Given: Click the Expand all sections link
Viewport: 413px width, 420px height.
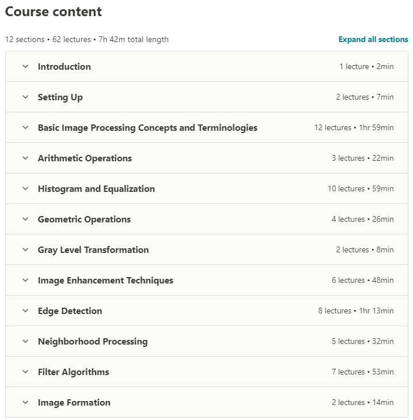Looking at the screenshot, I should click(x=373, y=40).
